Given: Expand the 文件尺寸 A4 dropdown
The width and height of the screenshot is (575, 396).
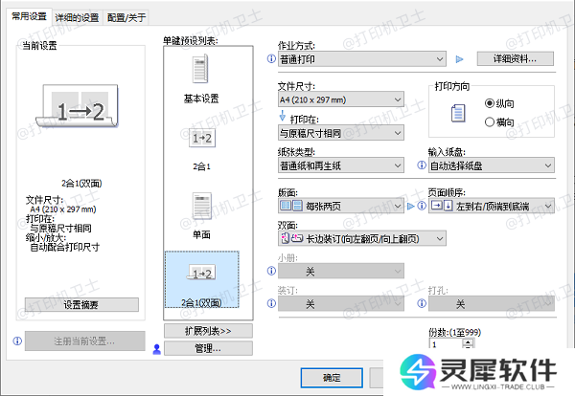Looking at the screenshot, I should pos(341,99).
